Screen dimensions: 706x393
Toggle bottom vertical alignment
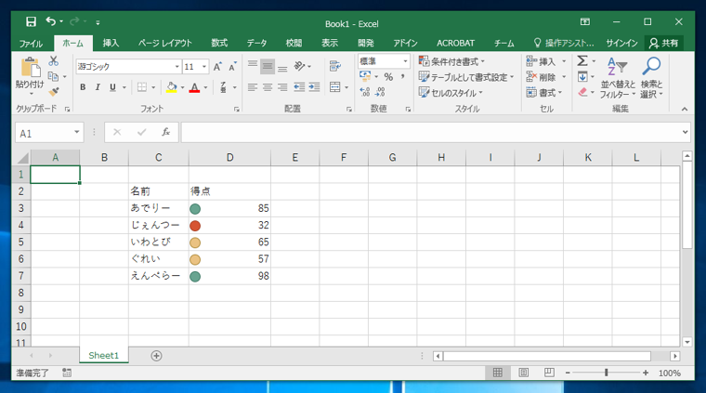pyautogui.click(x=282, y=67)
